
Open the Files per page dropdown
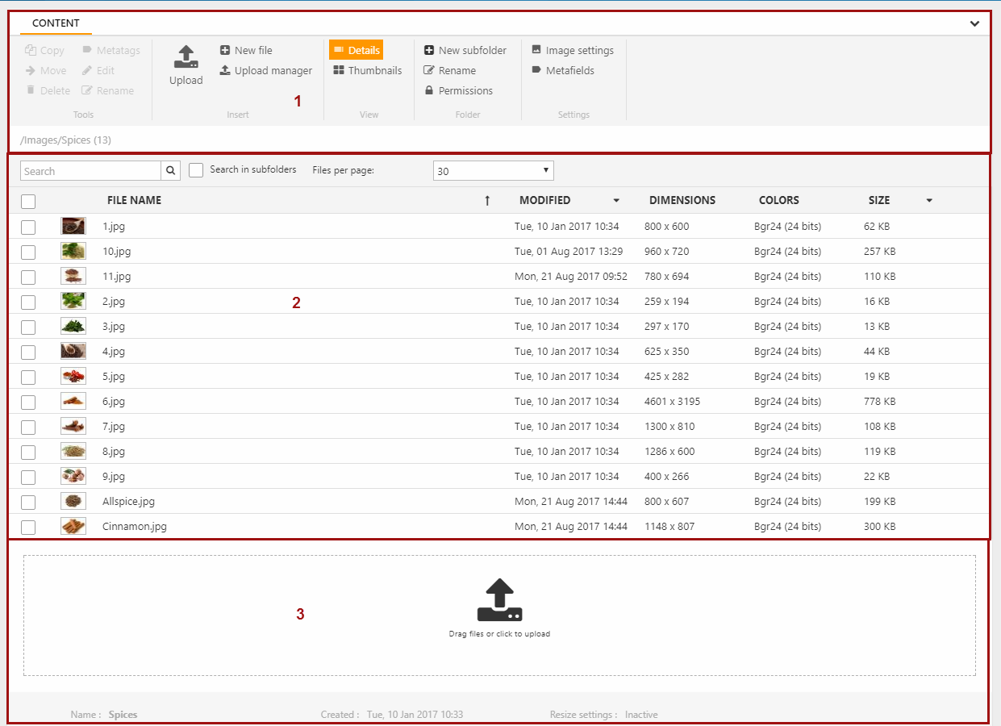point(493,171)
